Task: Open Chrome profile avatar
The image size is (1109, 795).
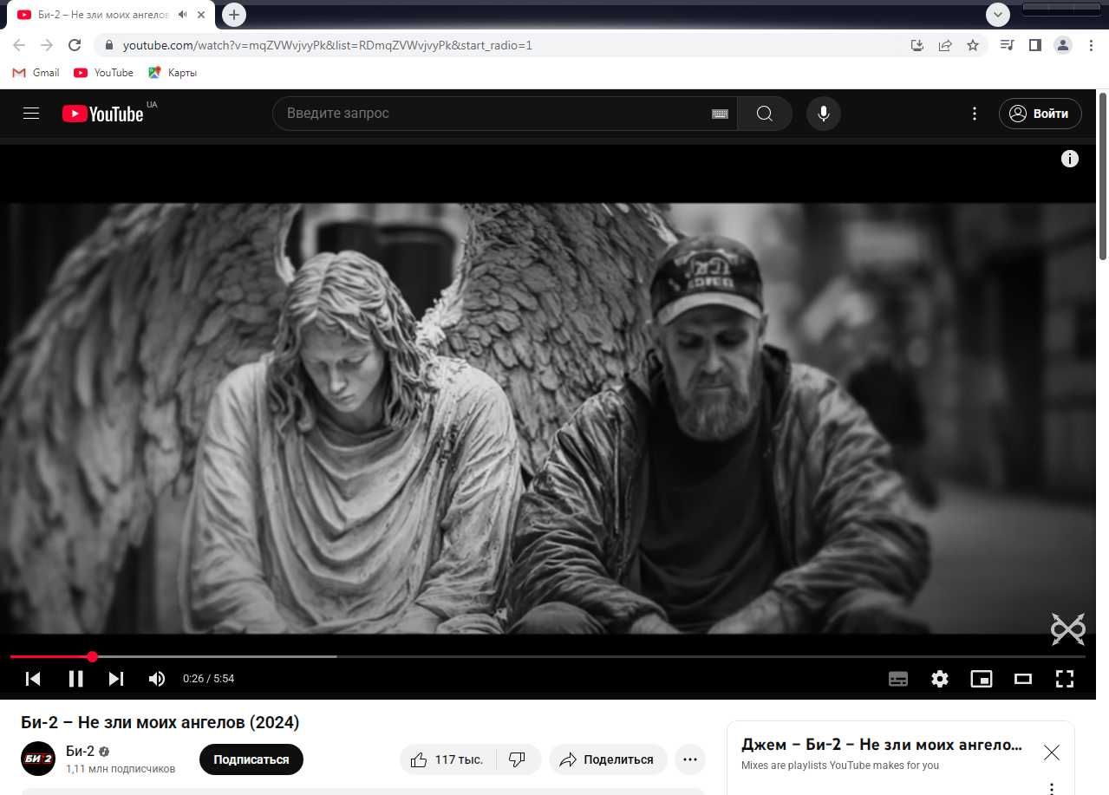Action: tap(1063, 45)
